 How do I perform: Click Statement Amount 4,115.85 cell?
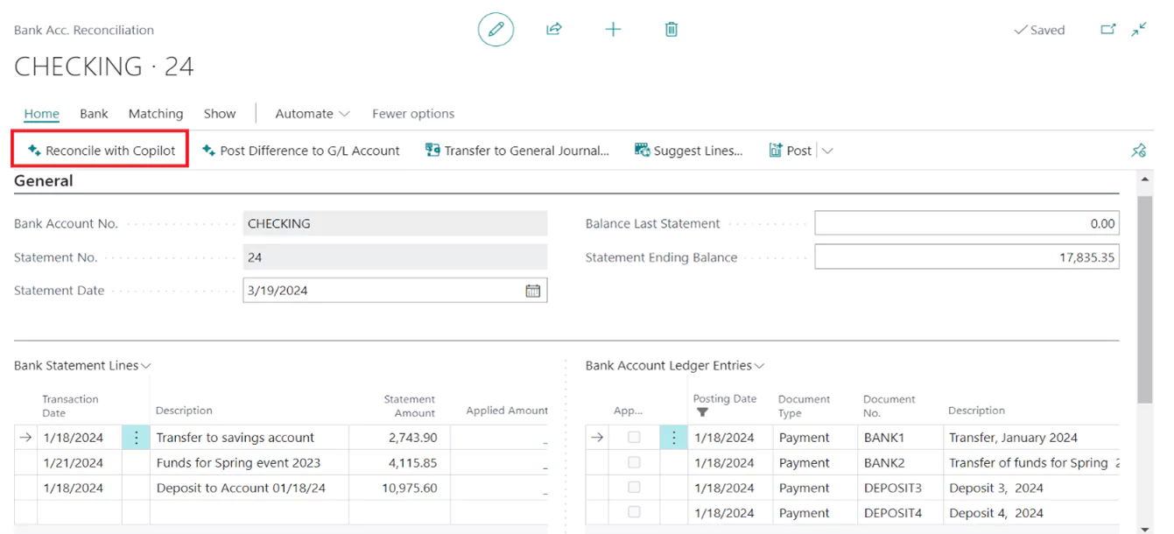pos(399,462)
